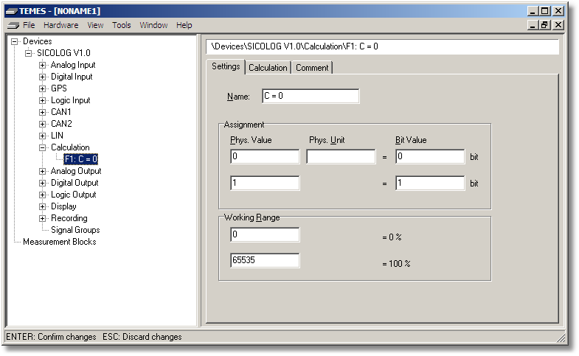579x356 pixels.
Task: Select the F1: C = 0 tree item
Action: pos(81,159)
